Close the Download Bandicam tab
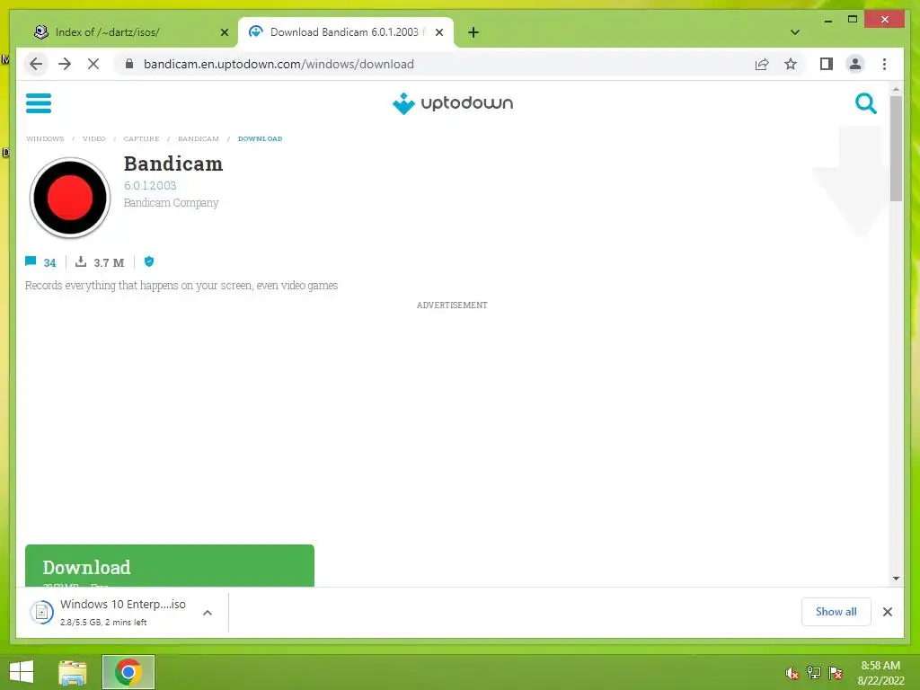 click(x=438, y=32)
